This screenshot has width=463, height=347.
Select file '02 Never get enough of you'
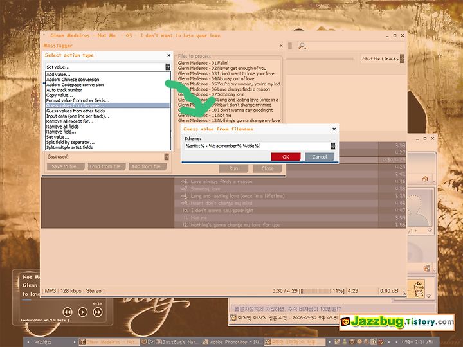point(222,68)
